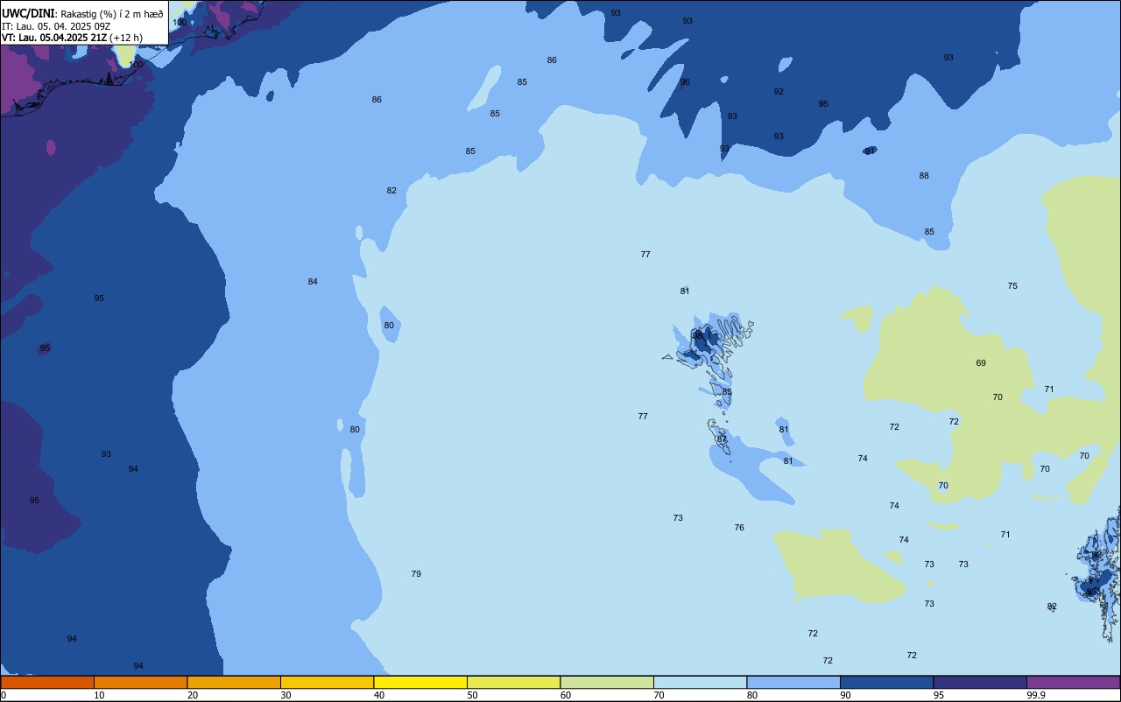Click the humidity value '91' in the dark patch
Image resolution: width=1121 pixels, height=702 pixels.
tap(870, 151)
